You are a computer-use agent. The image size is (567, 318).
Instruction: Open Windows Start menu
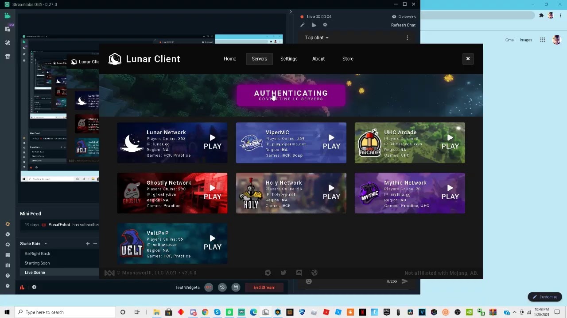[7, 312]
